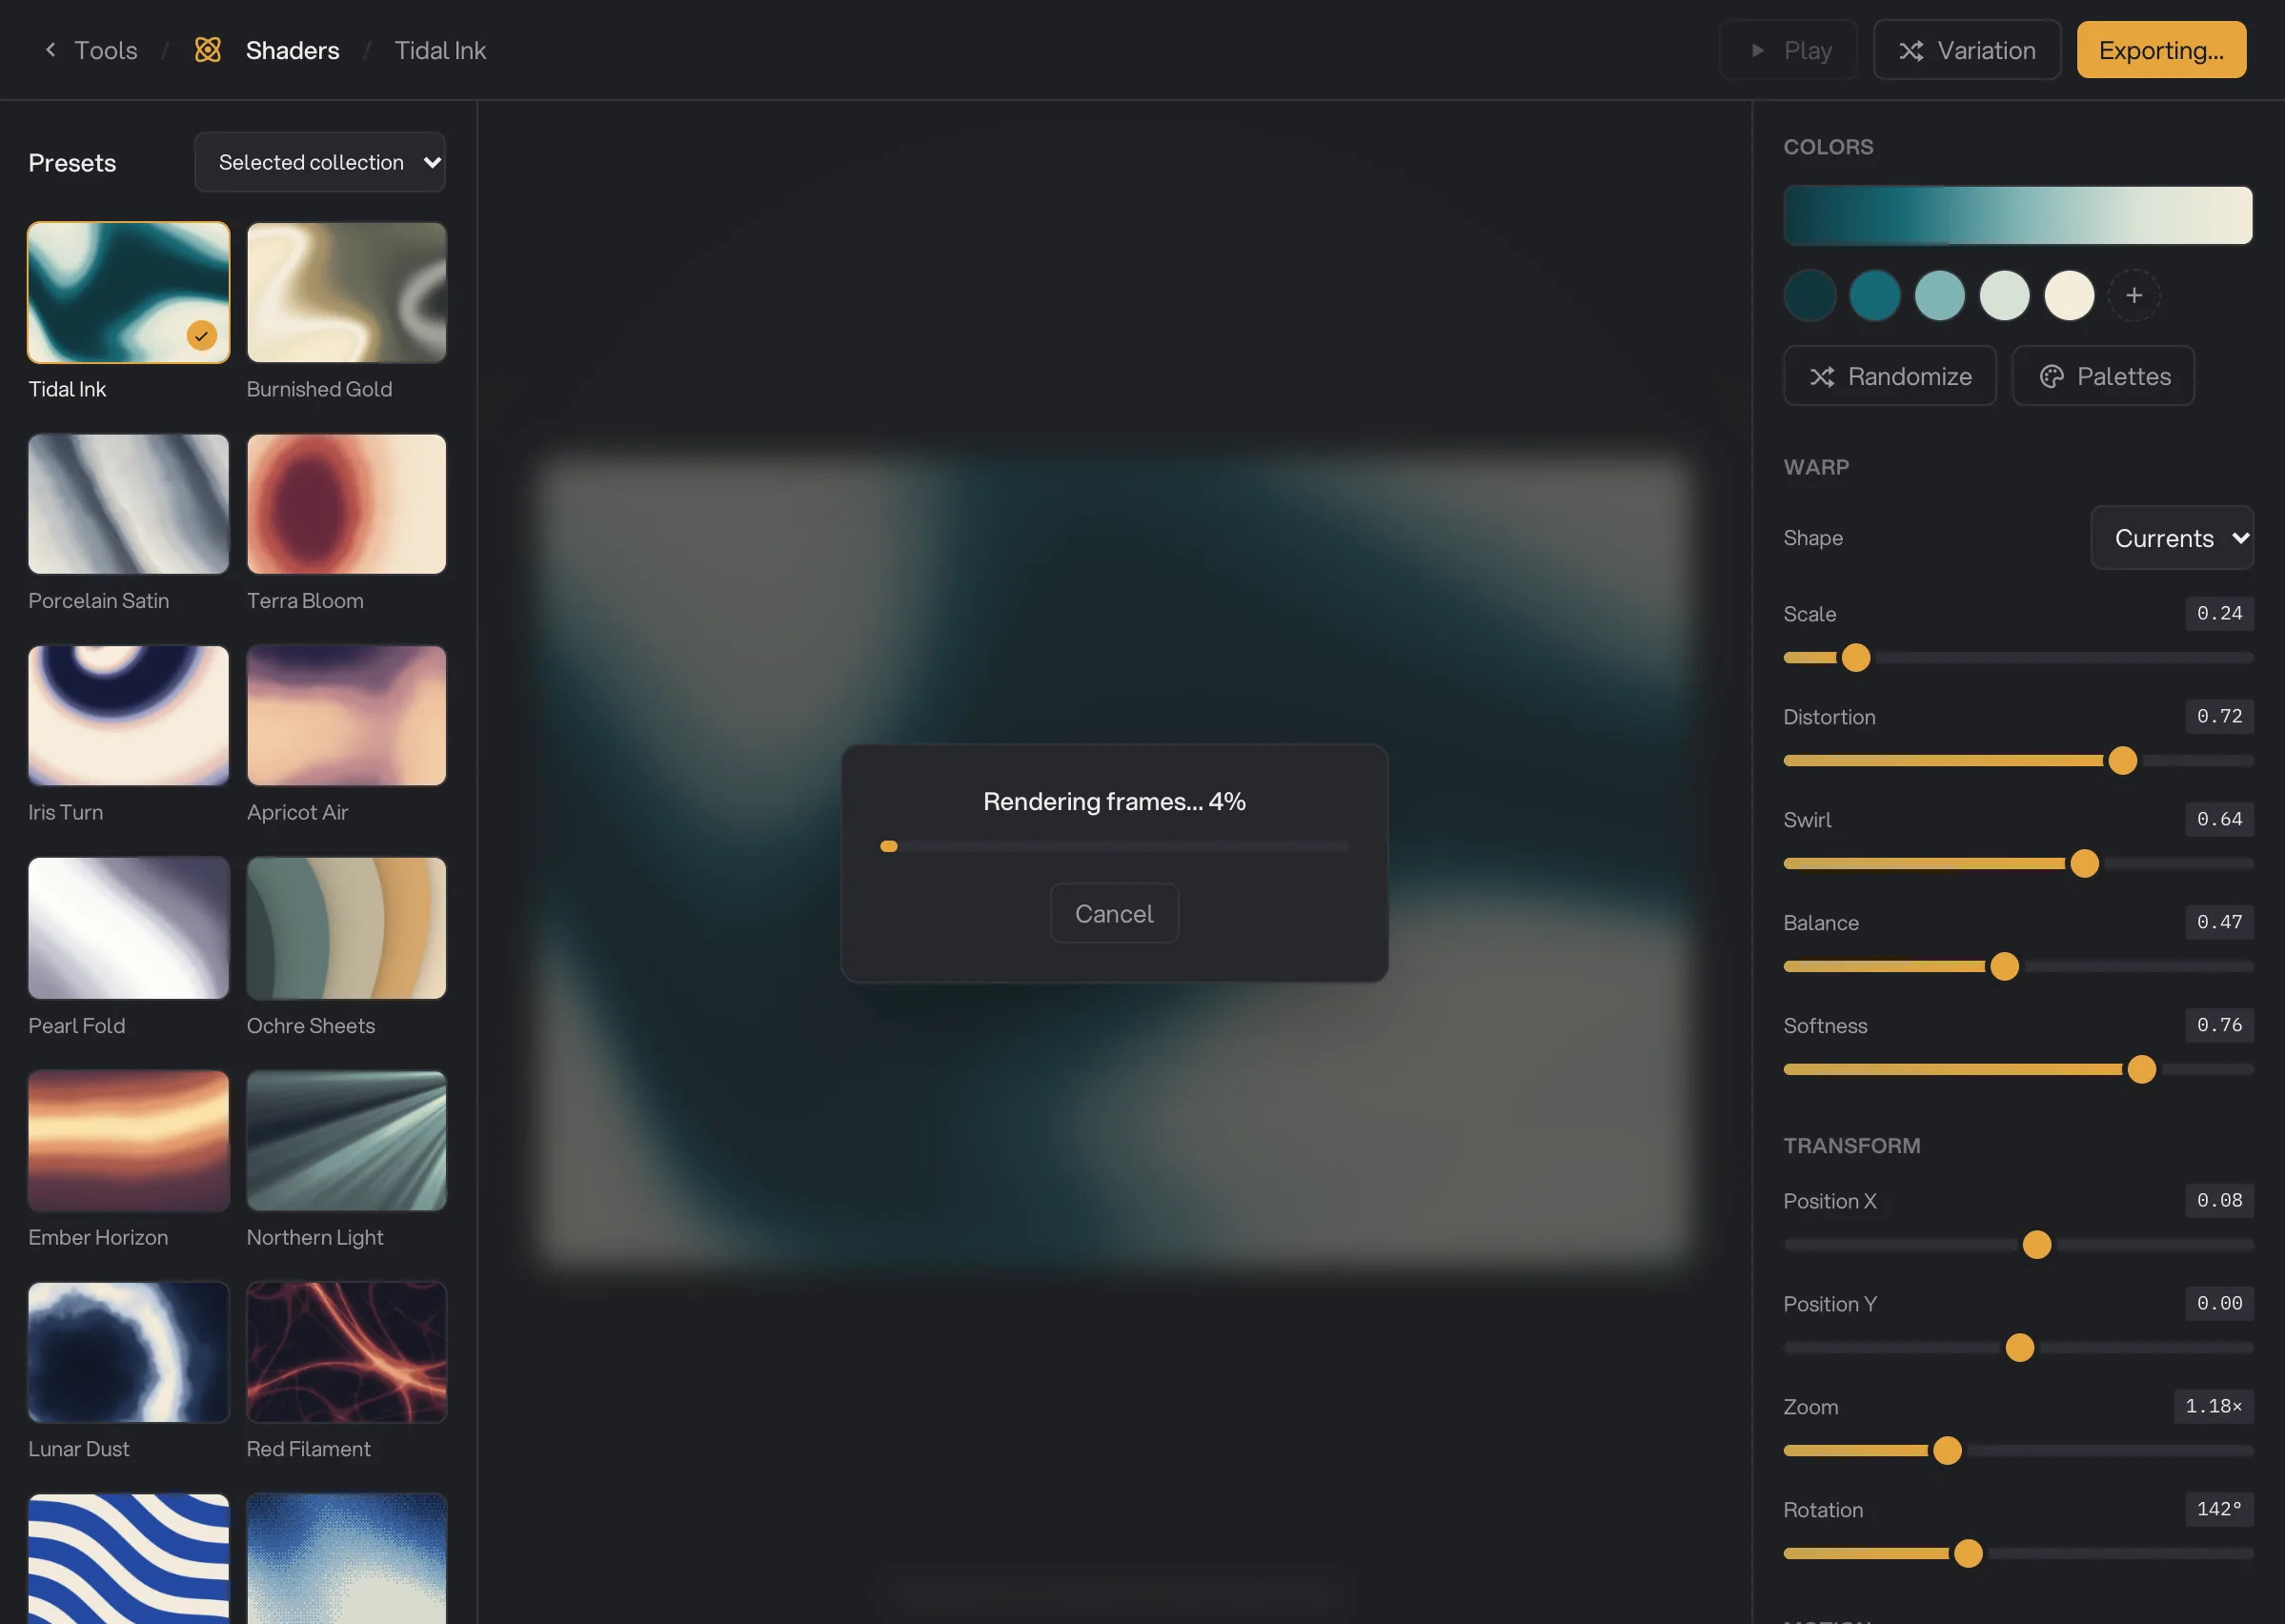Image resolution: width=2285 pixels, height=1624 pixels.
Task: Click the 'Ember Horizon' preset label
Action: tap(98, 1237)
